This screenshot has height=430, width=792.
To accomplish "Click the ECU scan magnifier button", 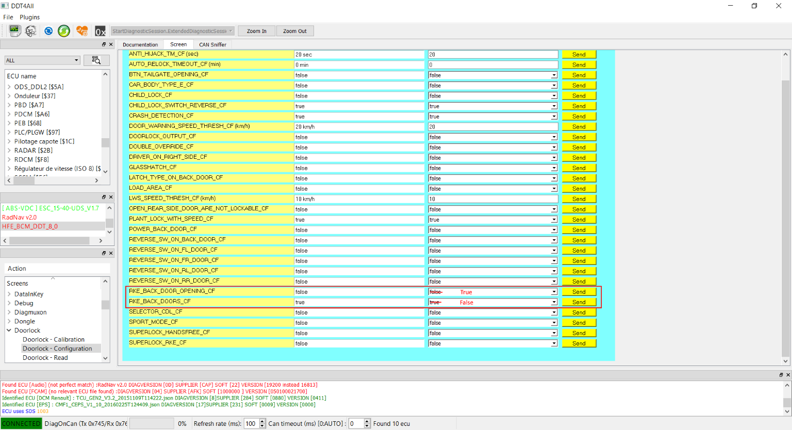I will 96,60.
